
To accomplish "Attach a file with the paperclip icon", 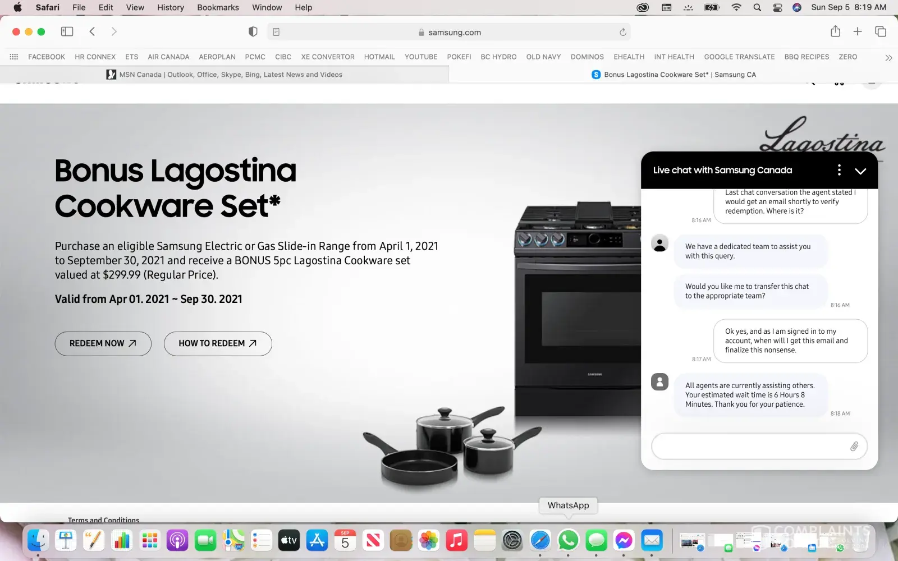I will pyautogui.click(x=854, y=446).
